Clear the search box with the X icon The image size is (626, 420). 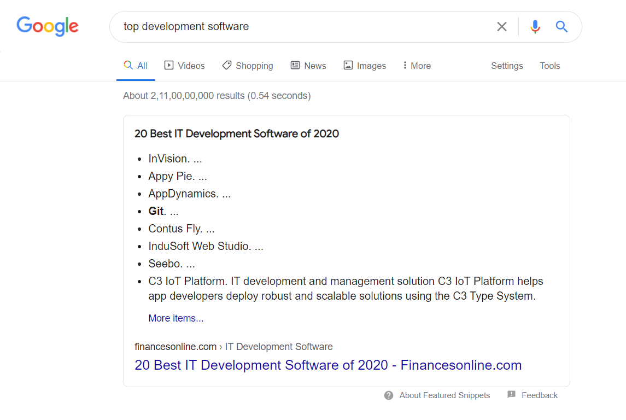502,27
